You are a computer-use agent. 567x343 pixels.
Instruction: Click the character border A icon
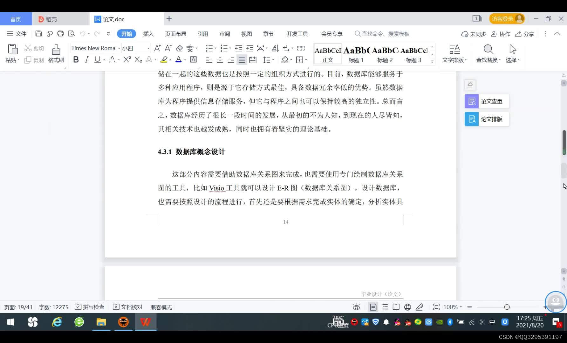coord(193,59)
